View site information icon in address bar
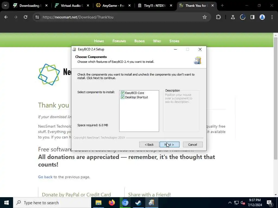 (37, 17)
